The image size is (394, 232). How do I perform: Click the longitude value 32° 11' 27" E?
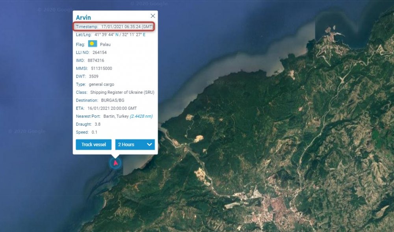pos(134,35)
